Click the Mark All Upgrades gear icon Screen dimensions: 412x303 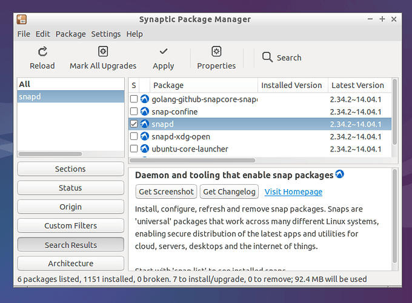point(103,52)
